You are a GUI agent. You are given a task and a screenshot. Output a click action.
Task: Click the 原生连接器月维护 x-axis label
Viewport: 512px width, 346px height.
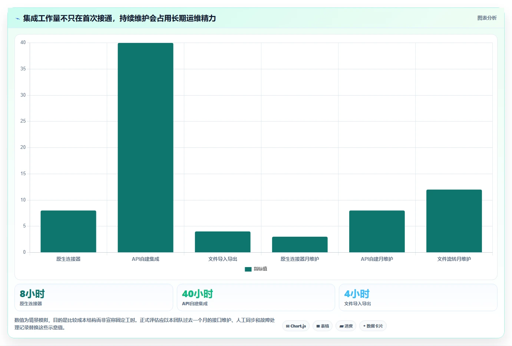pyautogui.click(x=300, y=259)
